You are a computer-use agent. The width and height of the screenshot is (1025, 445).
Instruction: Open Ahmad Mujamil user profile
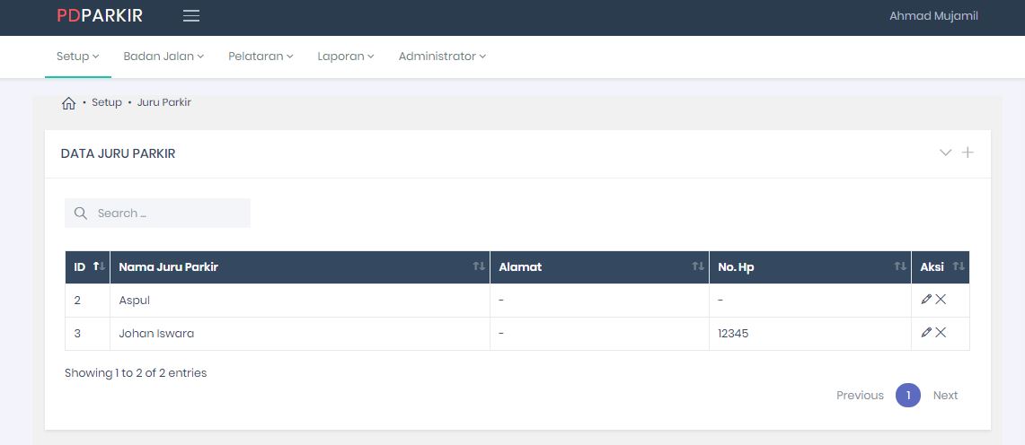pyautogui.click(x=933, y=16)
